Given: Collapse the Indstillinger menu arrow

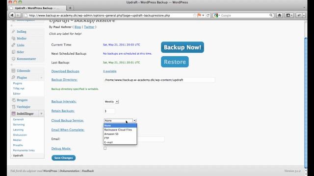Looking at the screenshot, I should [41, 114].
